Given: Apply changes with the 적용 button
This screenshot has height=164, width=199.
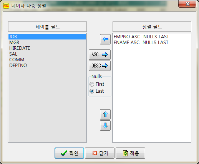Looking at the screenshot, I should click(x=130, y=153).
